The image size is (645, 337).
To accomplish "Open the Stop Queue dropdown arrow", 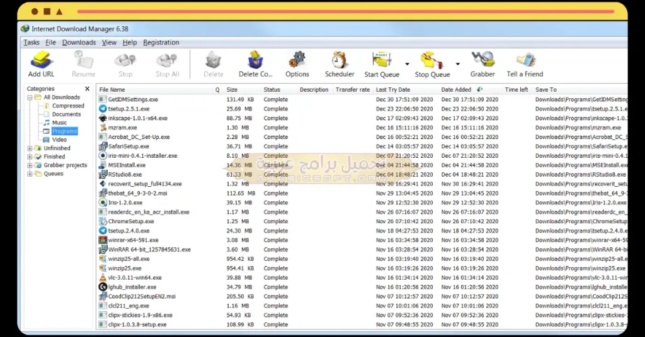I will coord(457,64).
